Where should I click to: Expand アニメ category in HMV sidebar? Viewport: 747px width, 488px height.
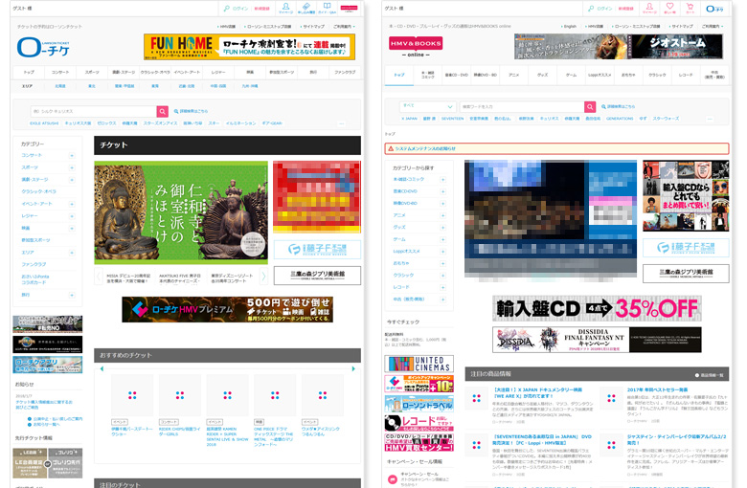(x=442, y=215)
